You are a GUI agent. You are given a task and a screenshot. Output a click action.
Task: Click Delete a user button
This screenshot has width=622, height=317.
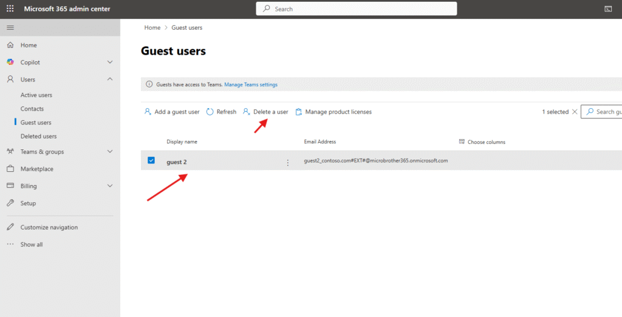[265, 112]
